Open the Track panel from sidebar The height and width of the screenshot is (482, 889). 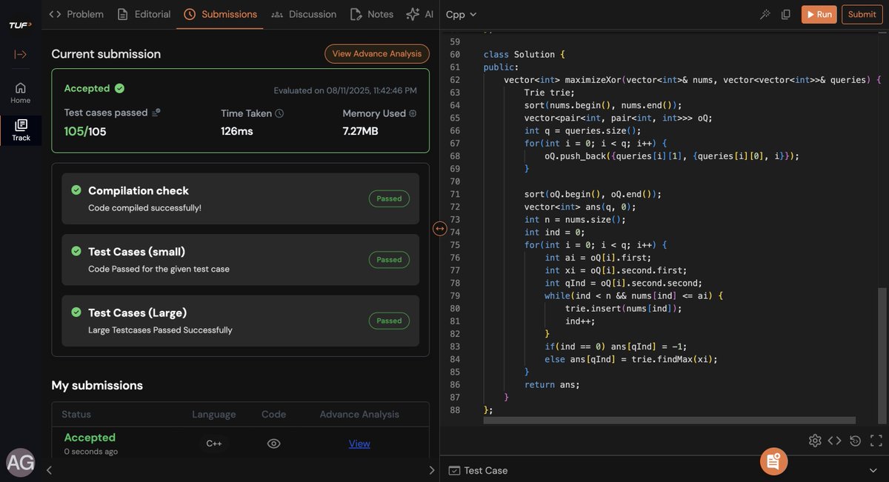20,127
